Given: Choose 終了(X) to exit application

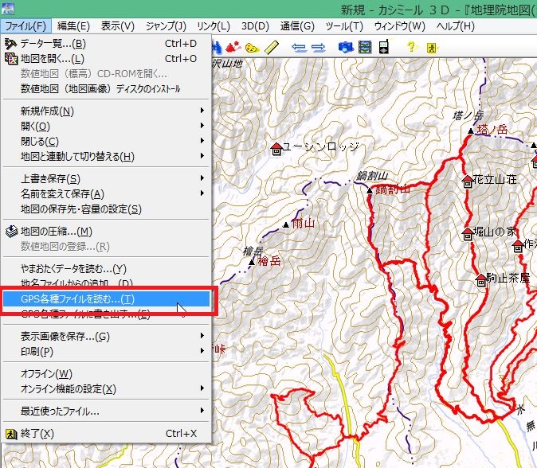Looking at the screenshot, I should 106,434.
